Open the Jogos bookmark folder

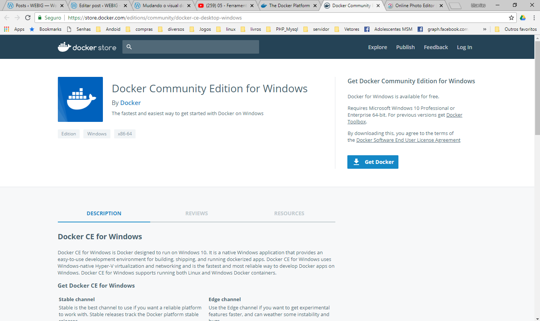coord(201,29)
